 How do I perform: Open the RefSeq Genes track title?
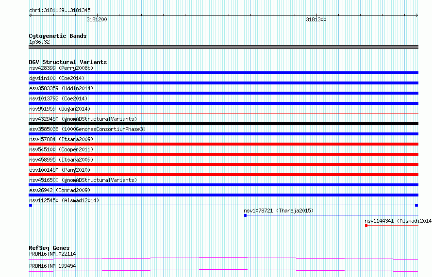coord(49,248)
